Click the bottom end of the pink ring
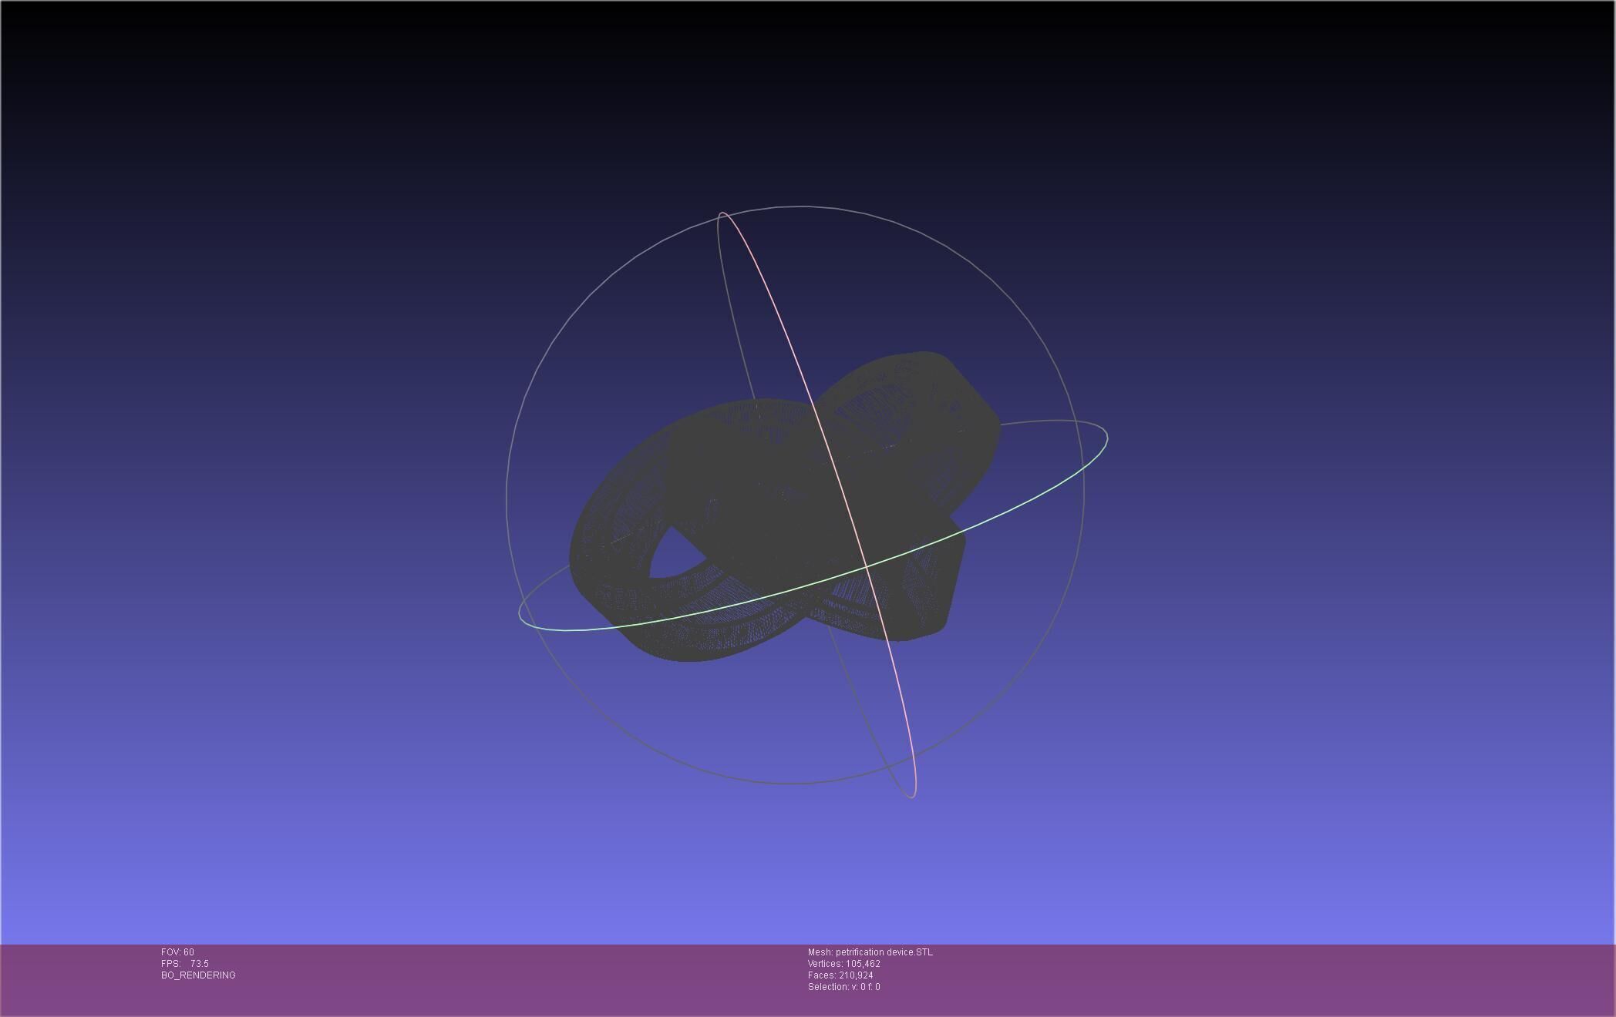Viewport: 1616px width, 1017px height. tap(912, 796)
